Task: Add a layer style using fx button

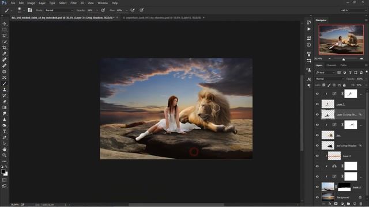Action: pyautogui.click(x=330, y=204)
